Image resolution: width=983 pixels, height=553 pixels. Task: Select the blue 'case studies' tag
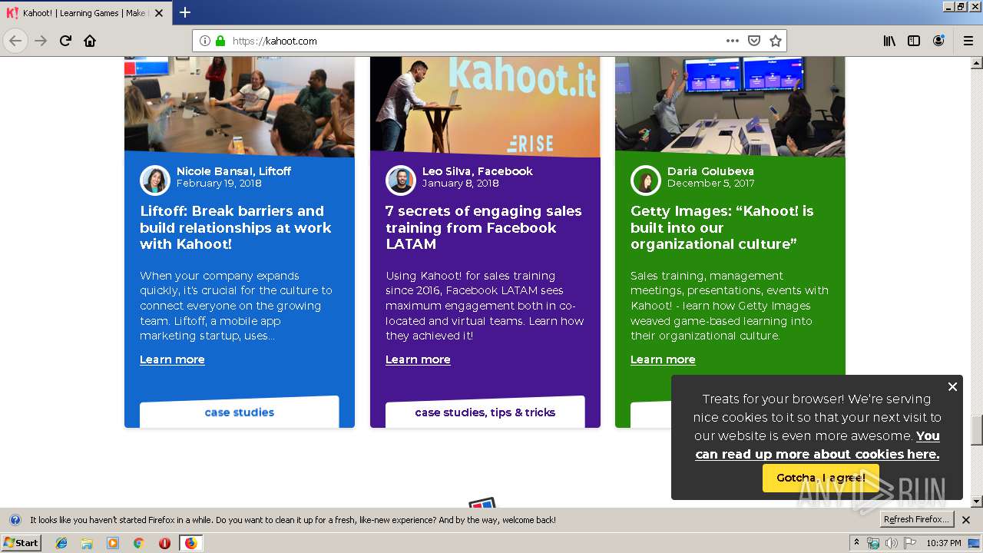click(240, 412)
